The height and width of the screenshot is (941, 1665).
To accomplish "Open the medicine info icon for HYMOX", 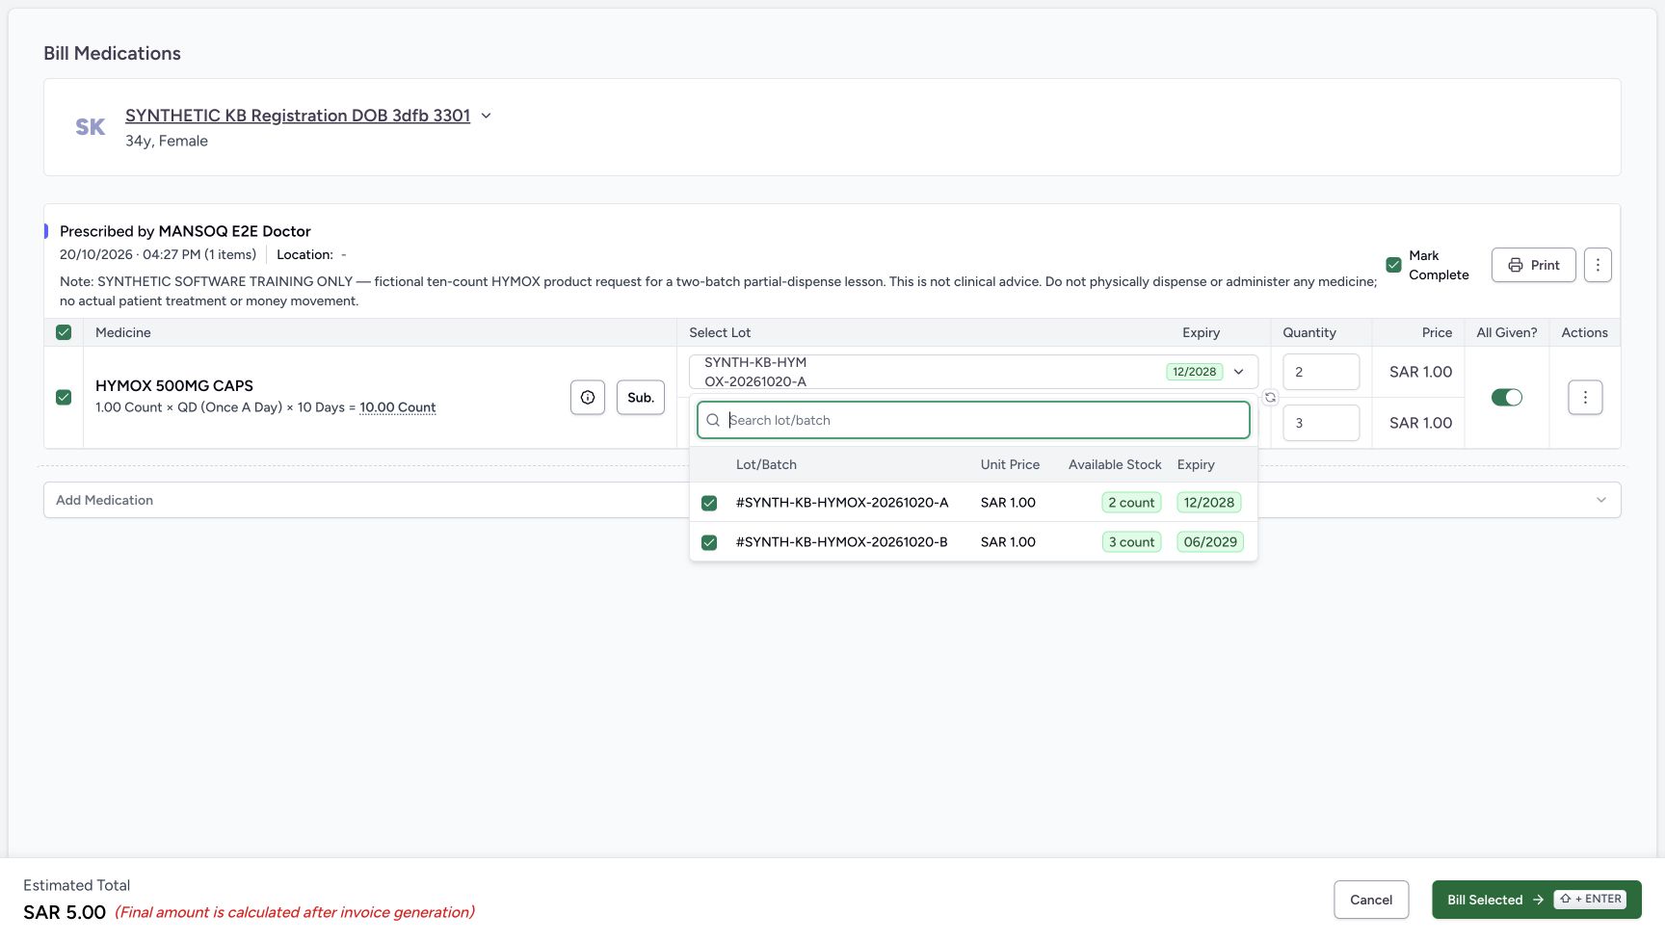I will click(x=588, y=398).
